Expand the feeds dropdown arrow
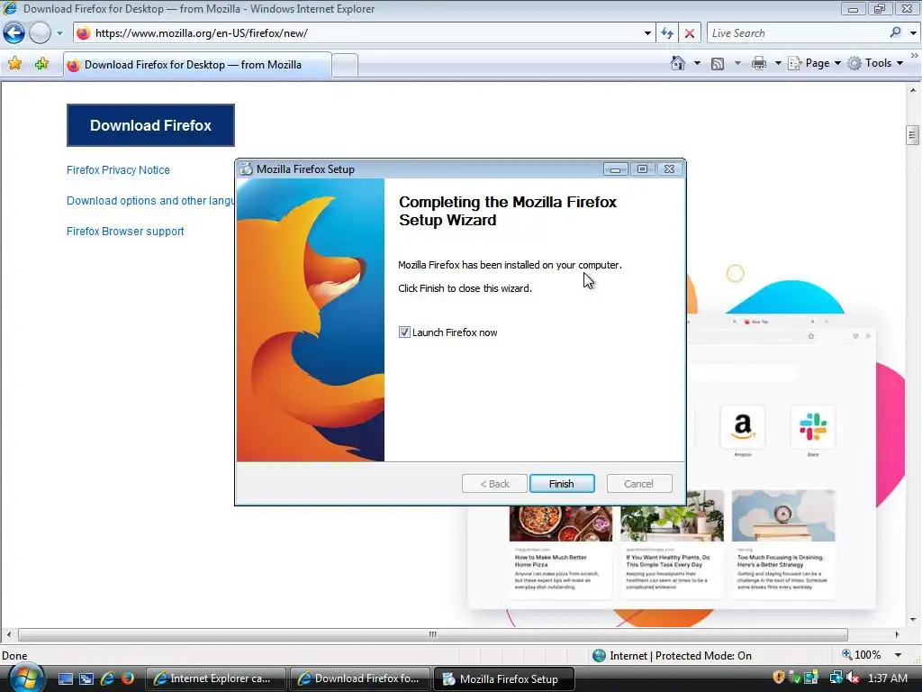Image resolution: width=922 pixels, height=692 pixels. pos(737,63)
